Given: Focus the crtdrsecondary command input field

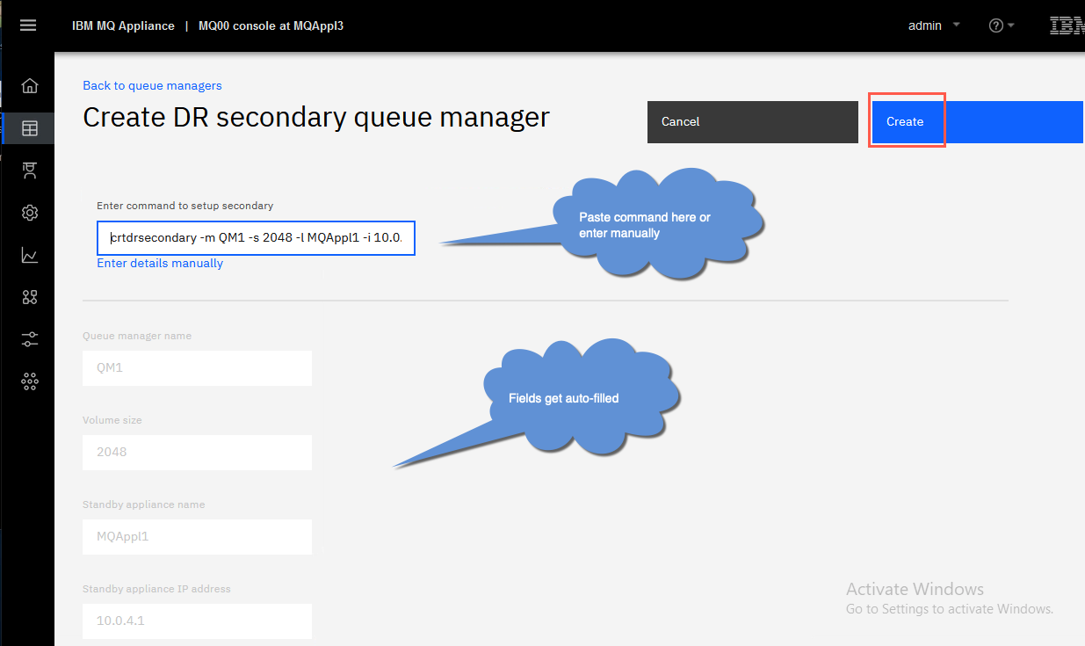Looking at the screenshot, I should (x=256, y=238).
